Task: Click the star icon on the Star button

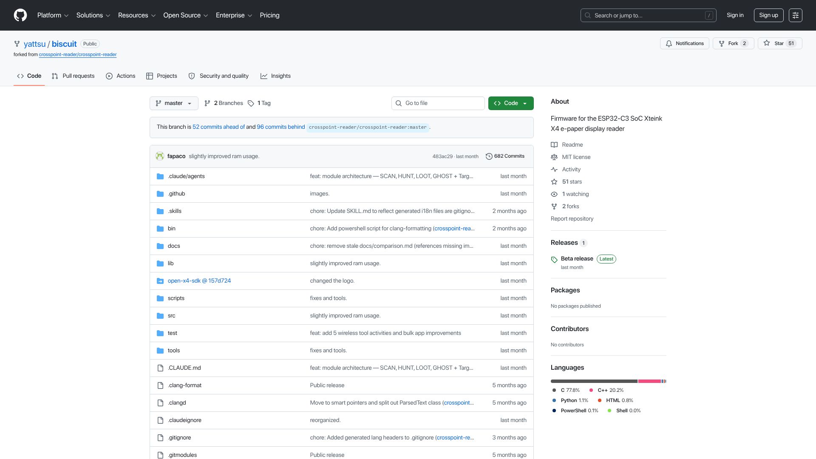Action: click(767, 43)
